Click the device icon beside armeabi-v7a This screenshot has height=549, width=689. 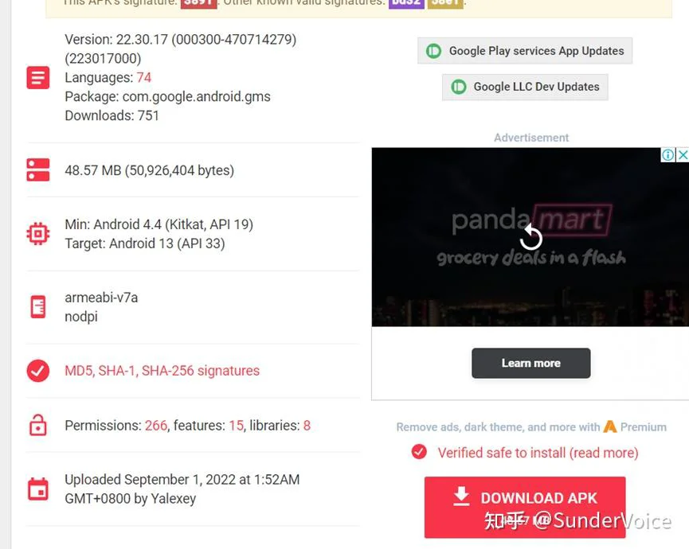37,307
